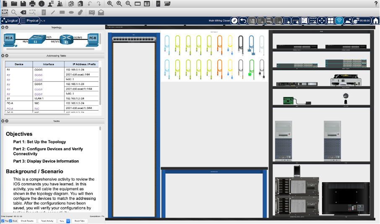The width and height of the screenshot is (380, 224).
Task: Set the background image icon
Action: pos(348,21)
